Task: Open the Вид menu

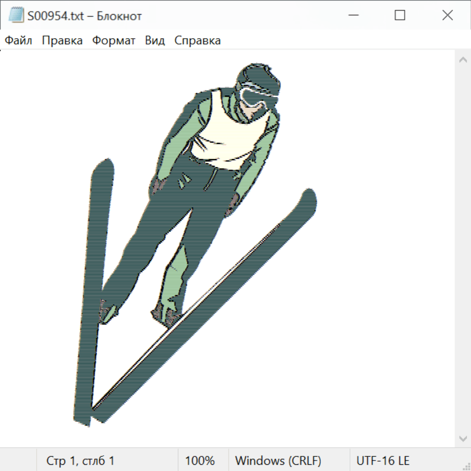Action: (x=155, y=40)
